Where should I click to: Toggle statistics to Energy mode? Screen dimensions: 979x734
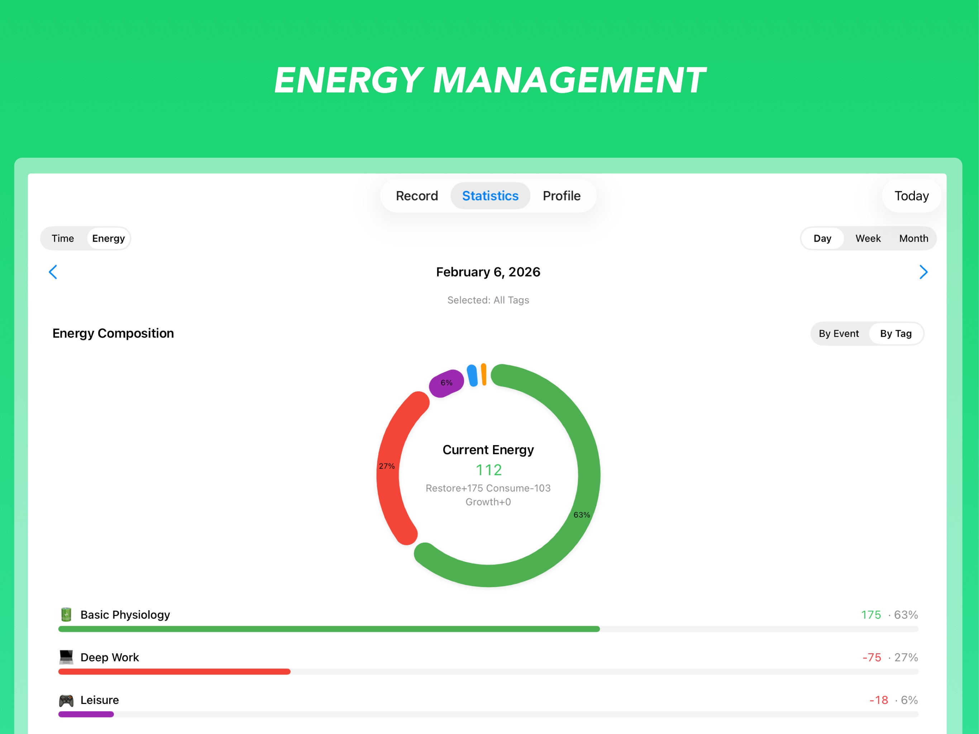coord(108,238)
